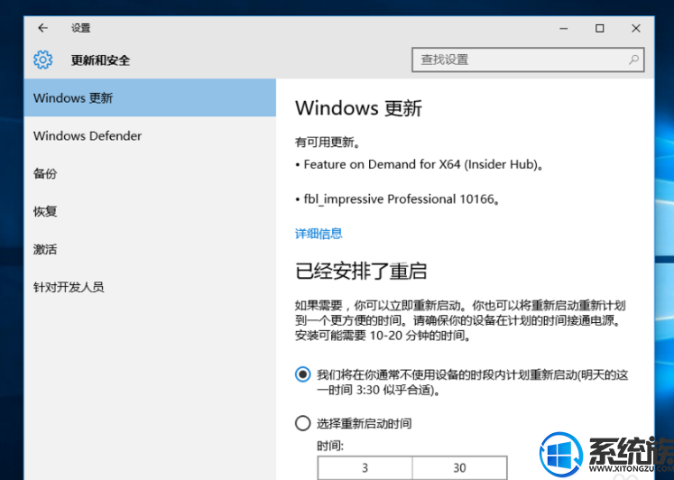Click the Feature on Demand for X64 update entry
This screenshot has width=674, height=480.
pyautogui.click(x=420, y=164)
